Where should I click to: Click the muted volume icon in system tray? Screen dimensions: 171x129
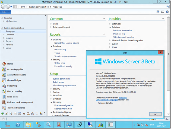(x=146, y=125)
